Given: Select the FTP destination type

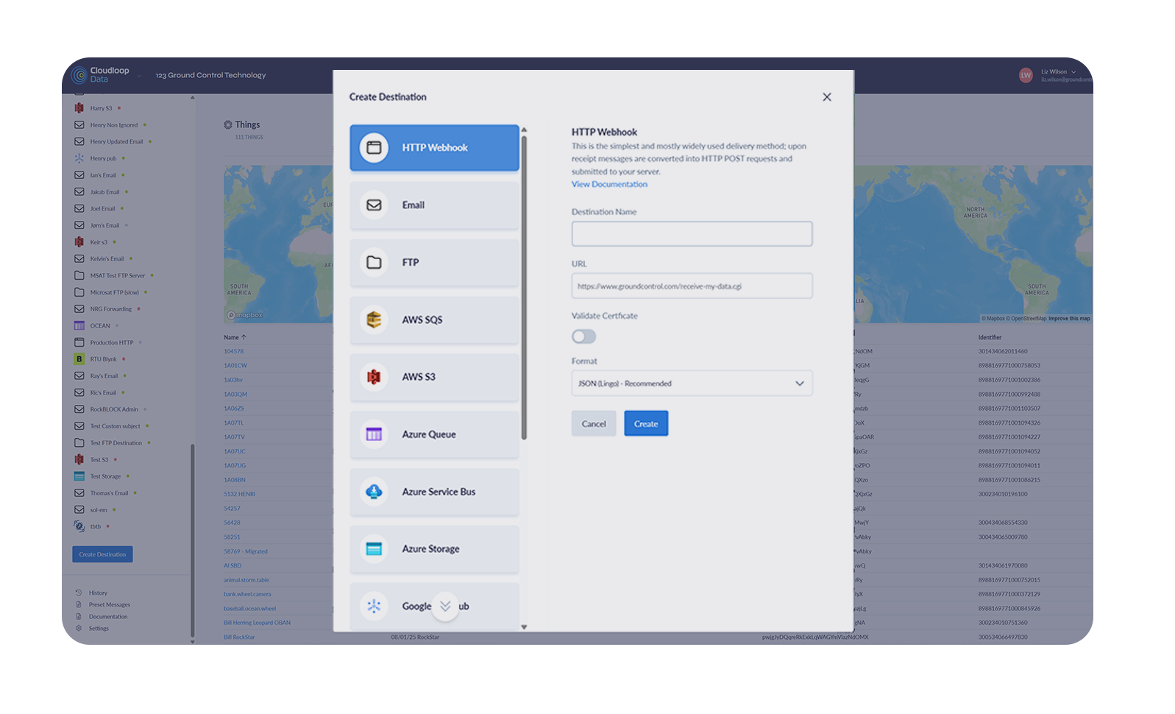Looking at the screenshot, I should coord(434,262).
